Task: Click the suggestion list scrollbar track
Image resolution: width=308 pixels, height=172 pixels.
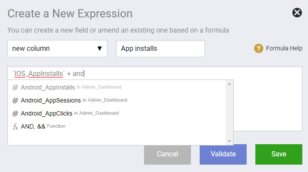Action: (229, 112)
